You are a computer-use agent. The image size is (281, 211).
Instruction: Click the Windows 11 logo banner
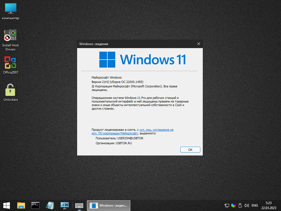pos(143,60)
